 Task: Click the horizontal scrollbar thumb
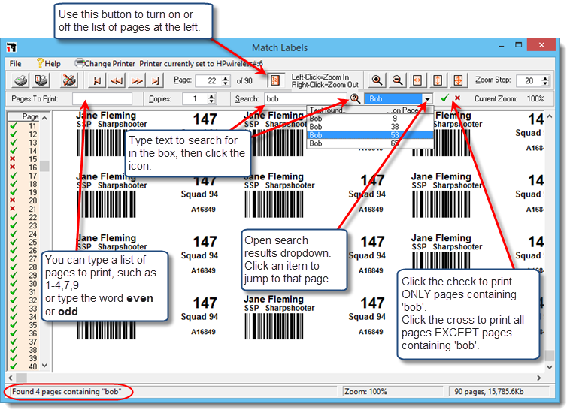(x=21, y=378)
